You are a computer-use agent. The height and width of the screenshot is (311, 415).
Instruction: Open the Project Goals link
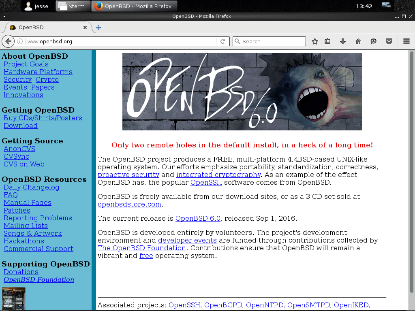(x=26, y=64)
